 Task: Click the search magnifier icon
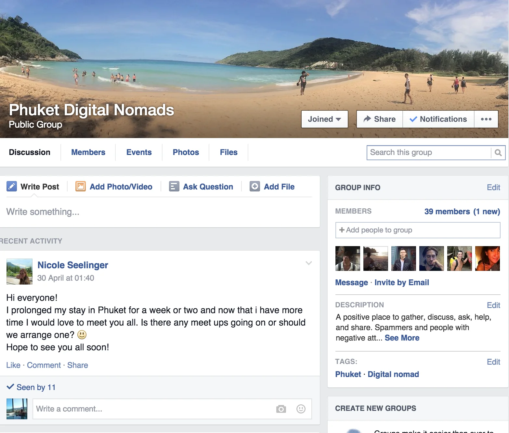(x=498, y=153)
